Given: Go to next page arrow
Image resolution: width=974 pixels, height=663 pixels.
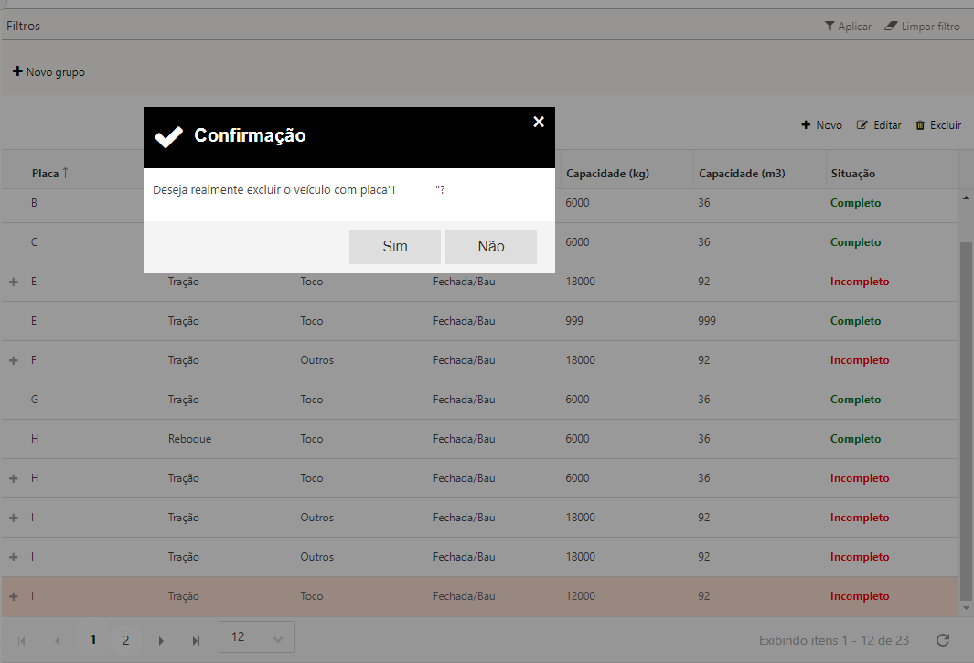Looking at the screenshot, I should pyautogui.click(x=161, y=640).
